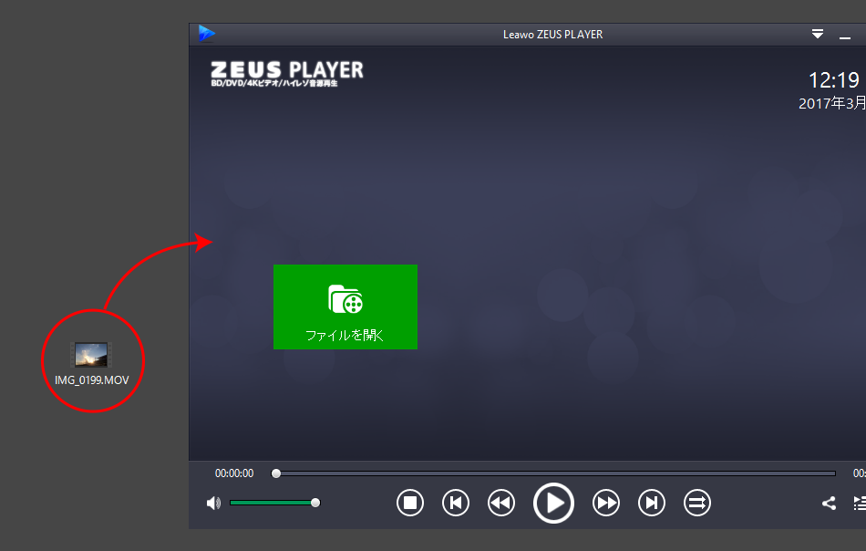This screenshot has width=866, height=551.
Task: Select the Fast Forward icon
Action: (x=606, y=503)
